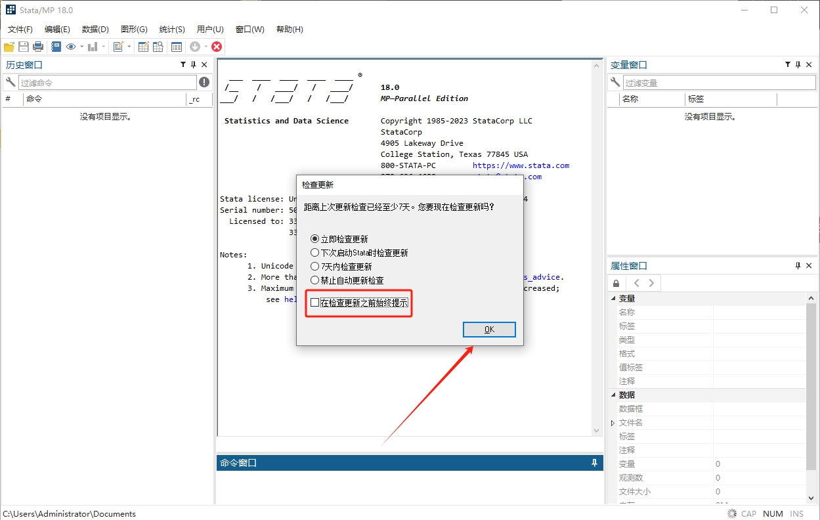Open the Do-file Editor icon
Screen dimensions: 820x520
click(118, 47)
